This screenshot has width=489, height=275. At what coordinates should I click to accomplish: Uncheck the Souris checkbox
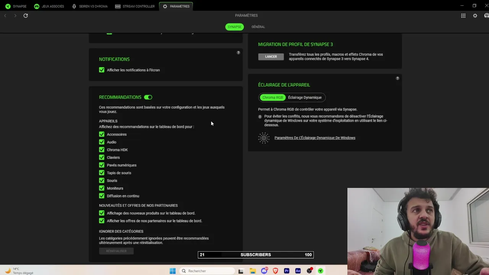102,180
